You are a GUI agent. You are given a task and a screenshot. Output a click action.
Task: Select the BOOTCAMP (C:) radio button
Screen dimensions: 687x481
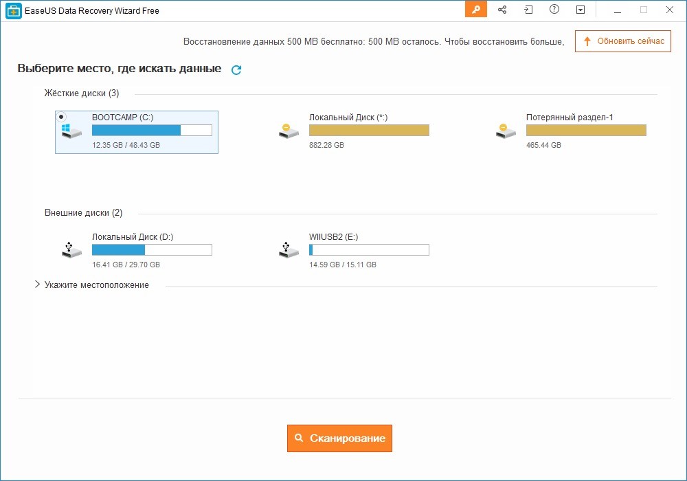pyautogui.click(x=61, y=118)
